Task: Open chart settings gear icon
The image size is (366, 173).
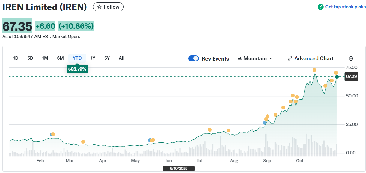Action: tap(351, 58)
